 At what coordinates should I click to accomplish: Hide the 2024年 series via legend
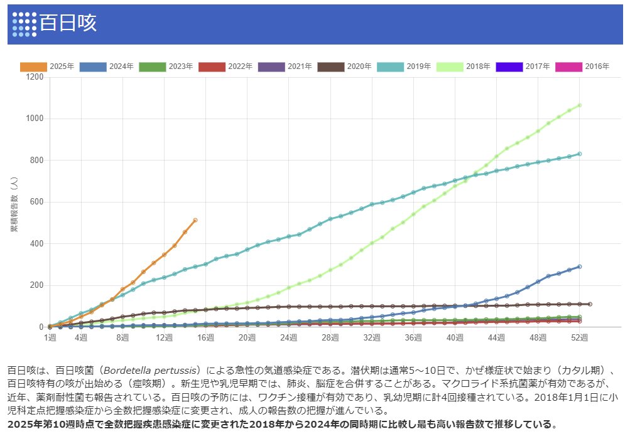click(94, 66)
